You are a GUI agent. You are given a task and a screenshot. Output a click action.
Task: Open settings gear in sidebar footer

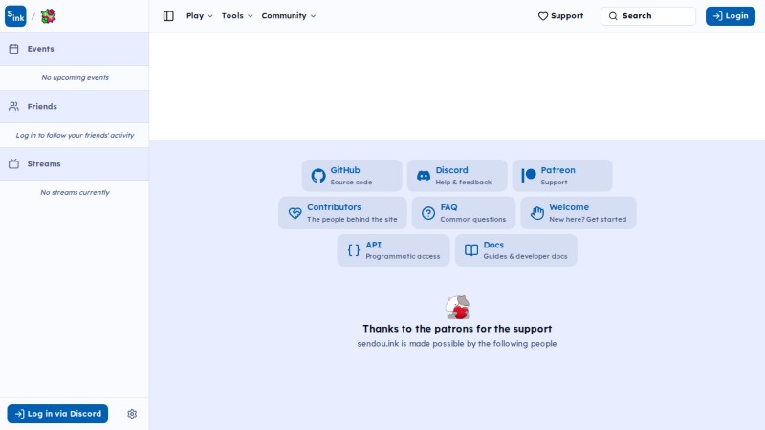[132, 414]
